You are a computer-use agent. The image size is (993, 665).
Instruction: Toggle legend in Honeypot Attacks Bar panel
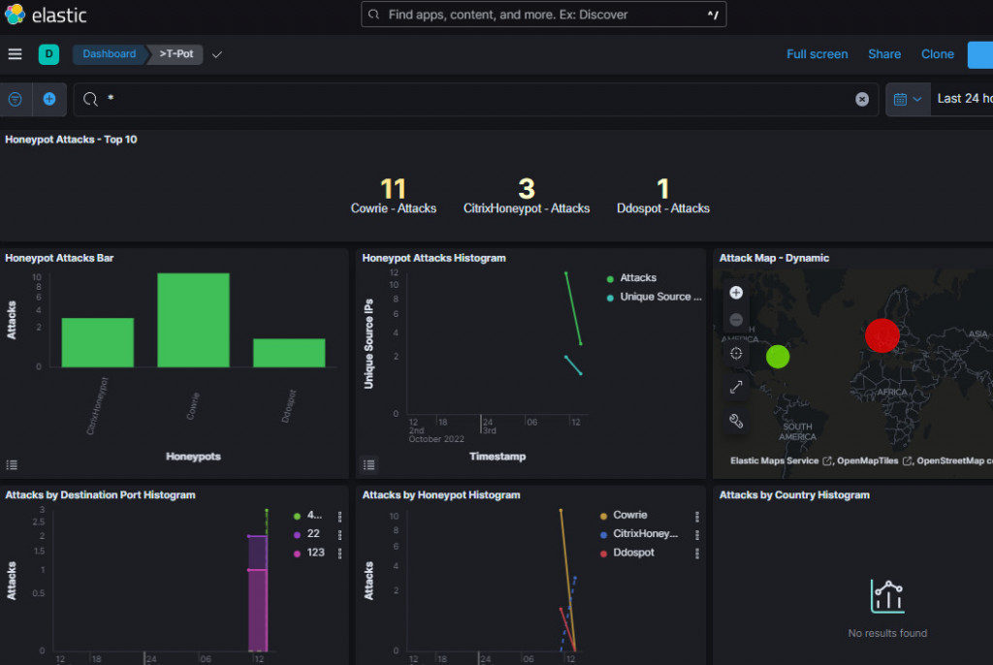coord(12,465)
